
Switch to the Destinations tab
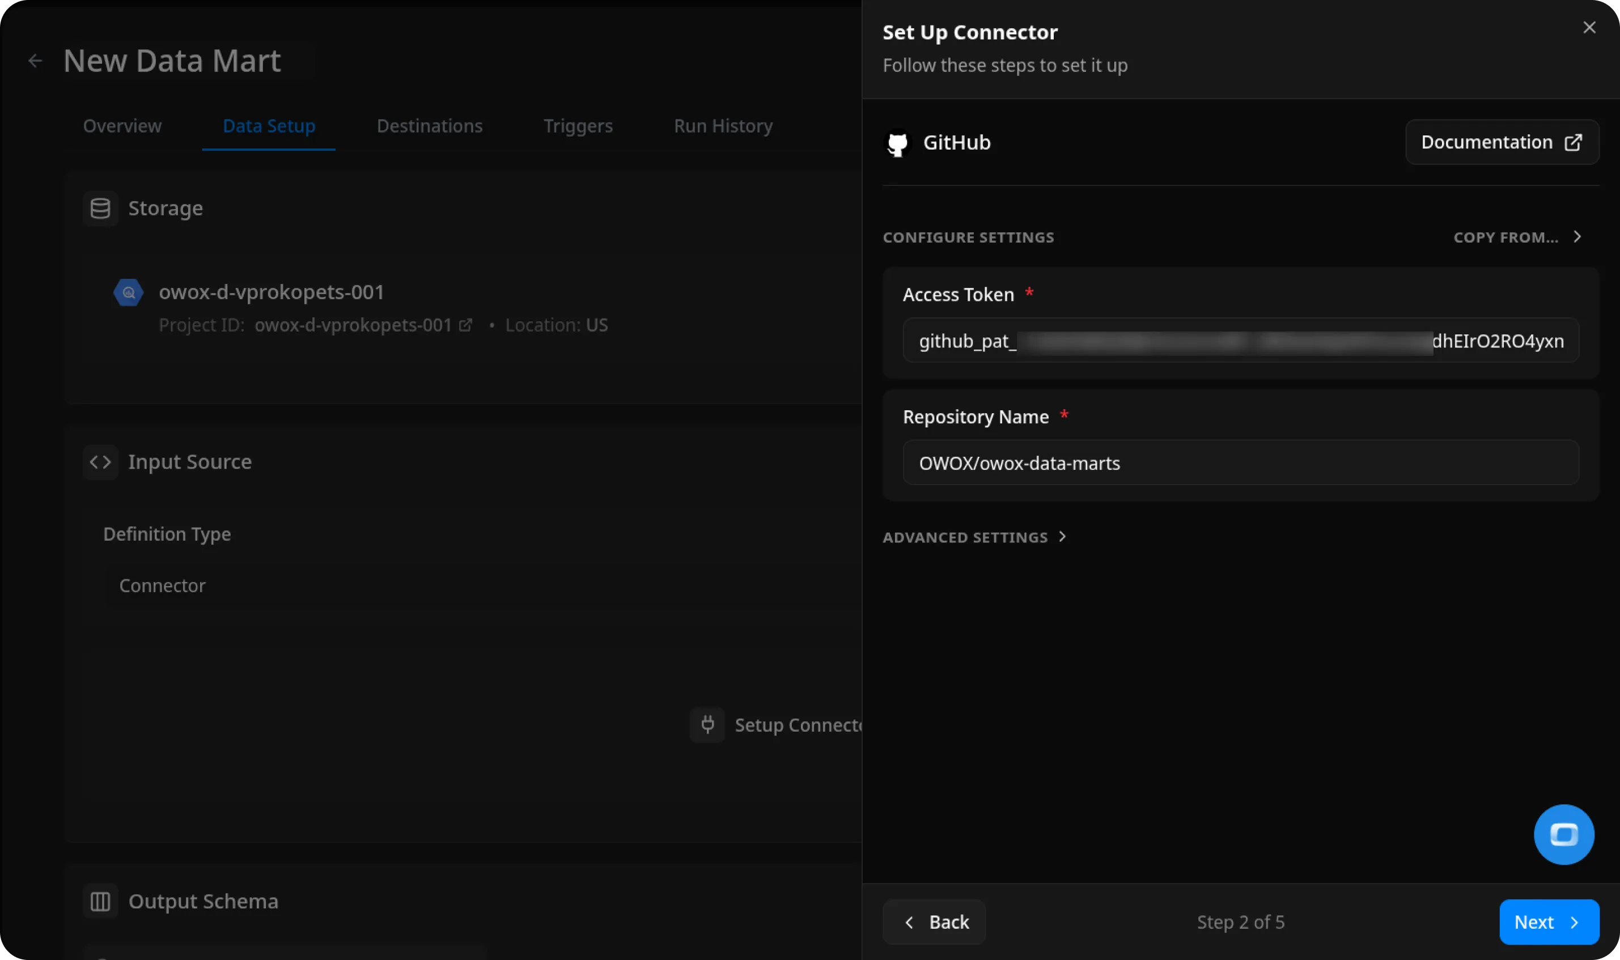pyautogui.click(x=429, y=126)
